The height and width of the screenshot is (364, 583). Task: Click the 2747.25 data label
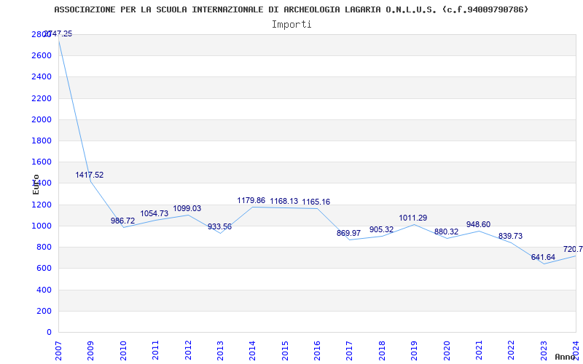[x=58, y=33]
